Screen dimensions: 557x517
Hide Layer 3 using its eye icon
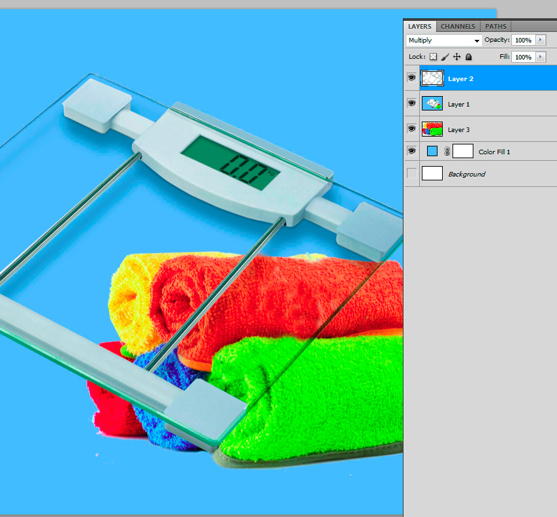pyautogui.click(x=412, y=128)
